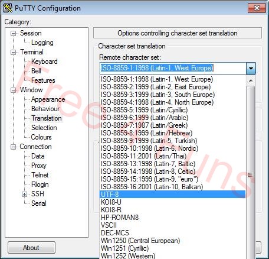Viewport: 269px width, 259px height.
Task: Open the Keyboard settings category
Action: pyautogui.click(x=44, y=61)
